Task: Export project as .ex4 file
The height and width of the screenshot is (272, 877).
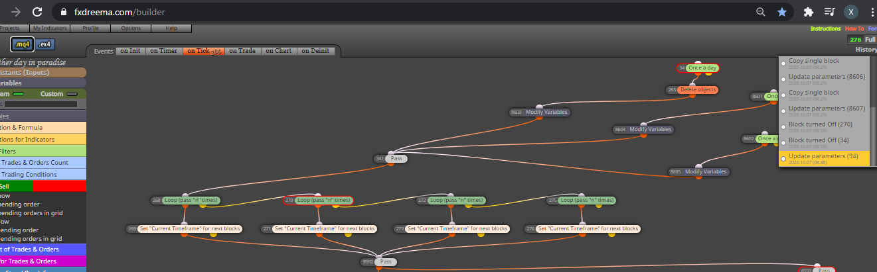Action: pos(45,44)
